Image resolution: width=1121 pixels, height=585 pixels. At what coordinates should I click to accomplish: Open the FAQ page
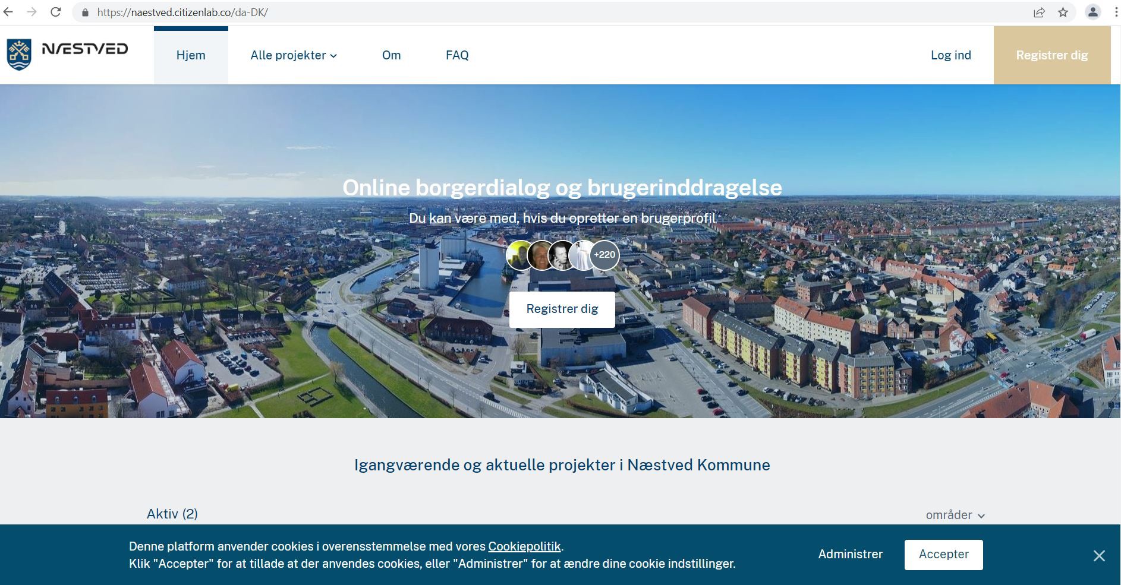[457, 55]
